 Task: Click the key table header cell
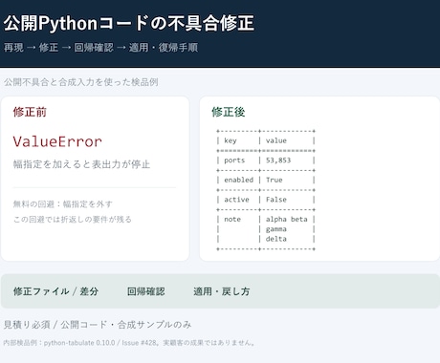click(x=231, y=140)
